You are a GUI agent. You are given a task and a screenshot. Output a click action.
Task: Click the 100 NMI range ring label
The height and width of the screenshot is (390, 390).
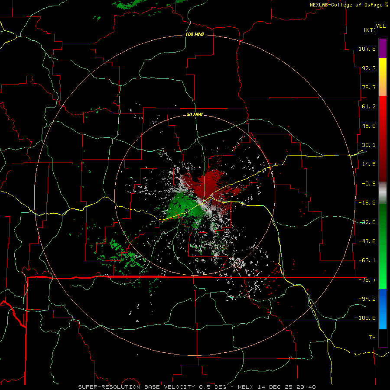[x=195, y=34]
